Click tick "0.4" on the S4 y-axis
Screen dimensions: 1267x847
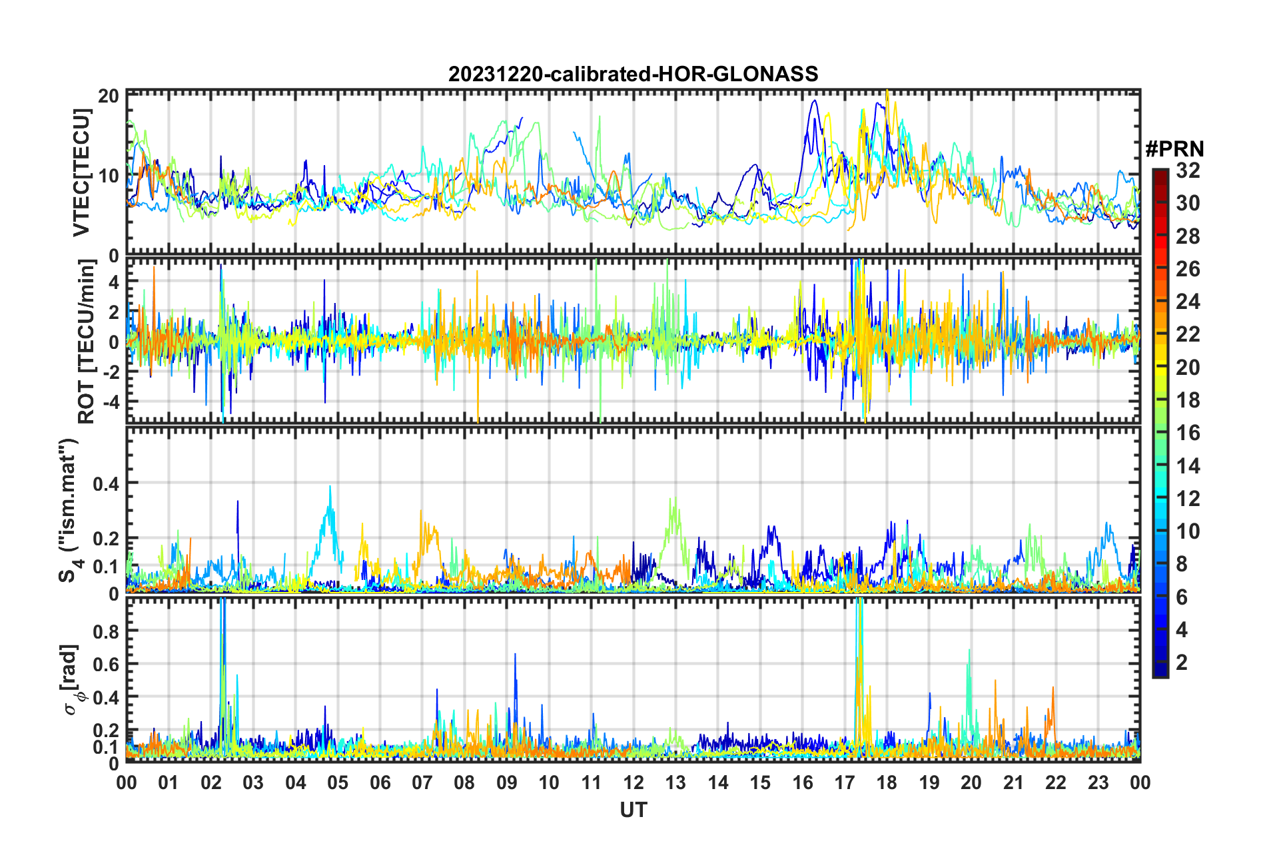point(106,483)
